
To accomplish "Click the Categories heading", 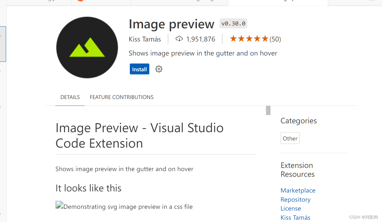I will [299, 121].
